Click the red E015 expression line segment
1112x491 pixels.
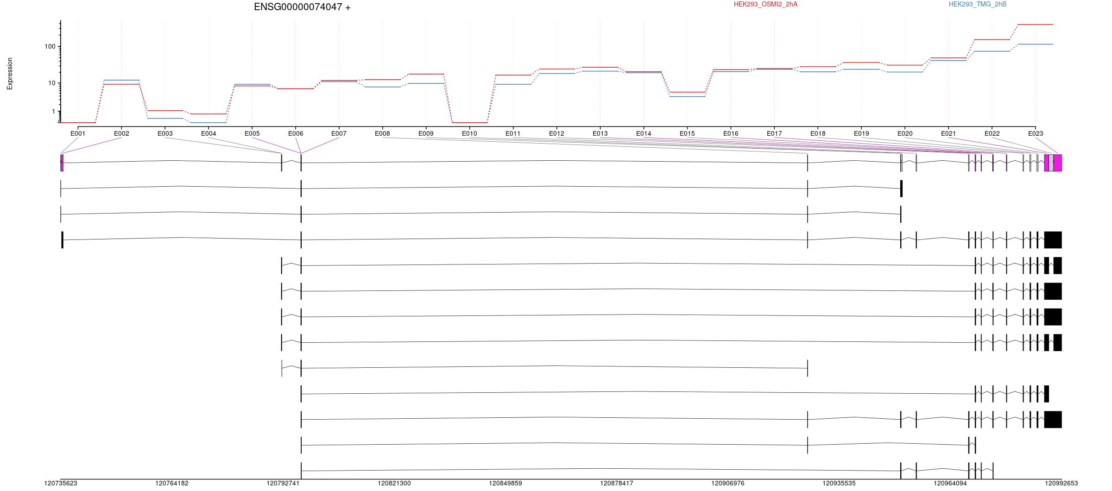(687, 92)
